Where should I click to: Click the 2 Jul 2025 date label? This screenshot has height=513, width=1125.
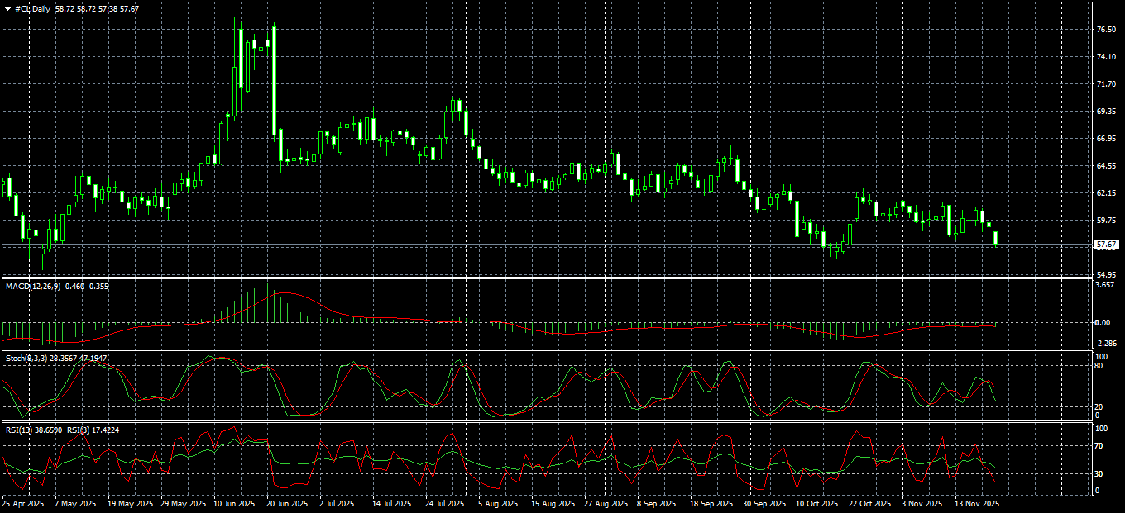(x=337, y=503)
